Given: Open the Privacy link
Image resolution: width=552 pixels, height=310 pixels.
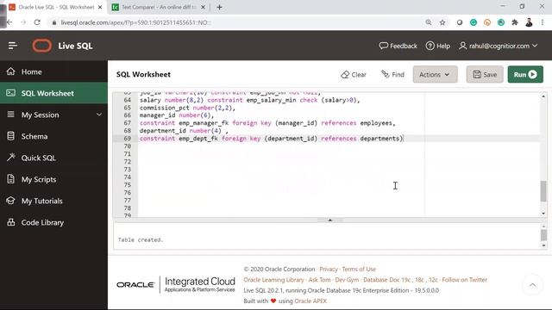Looking at the screenshot, I should tap(329, 270).
